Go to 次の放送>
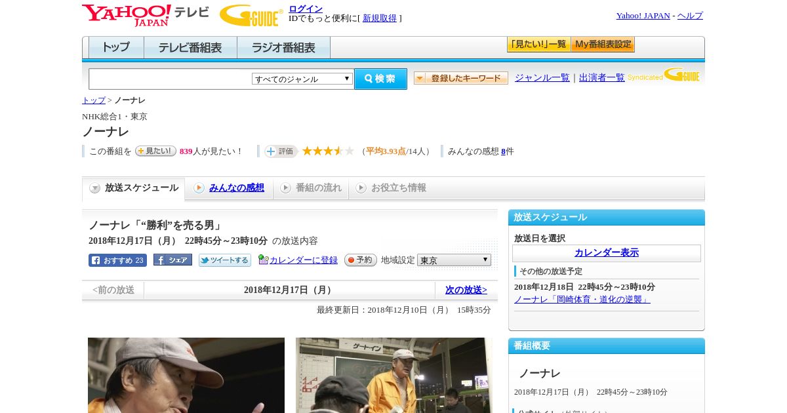The width and height of the screenshot is (787, 413). pyautogui.click(x=466, y=290)
